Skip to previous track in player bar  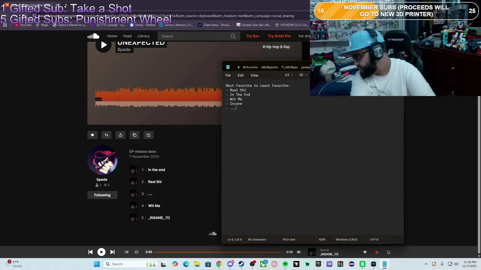coord(90,252)
